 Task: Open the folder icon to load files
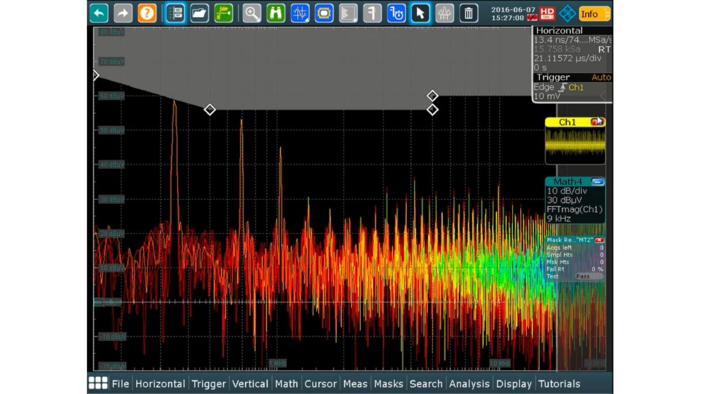[x=199, y=14]
